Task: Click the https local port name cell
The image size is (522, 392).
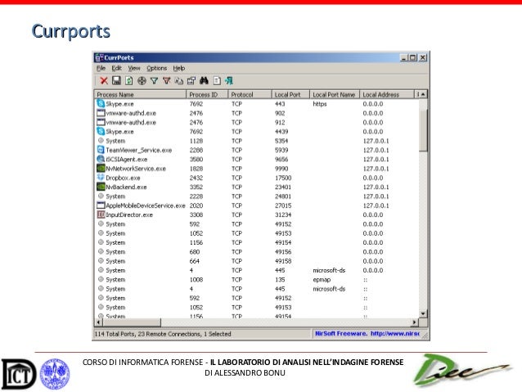Action: coord(320,104)
